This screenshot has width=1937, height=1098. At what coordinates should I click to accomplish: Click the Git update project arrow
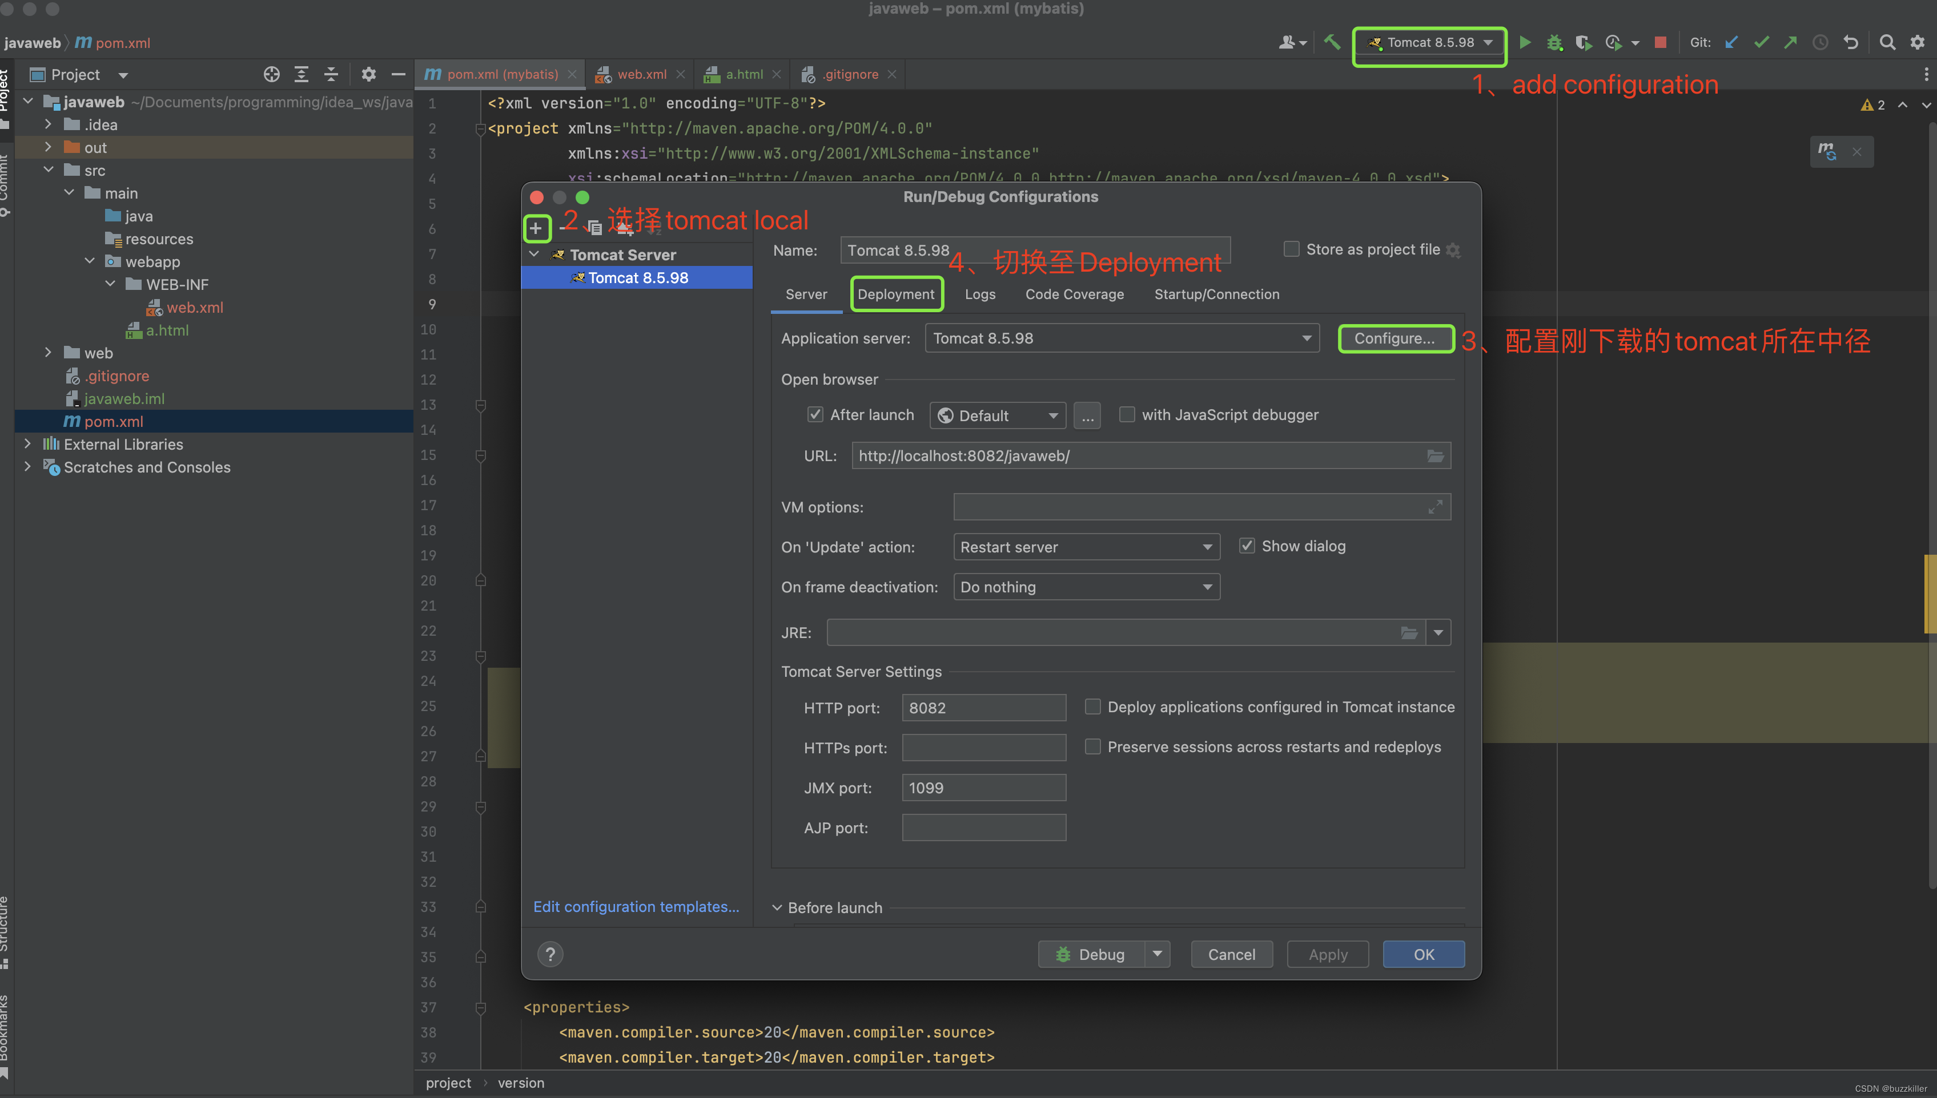click(1732, 42)
